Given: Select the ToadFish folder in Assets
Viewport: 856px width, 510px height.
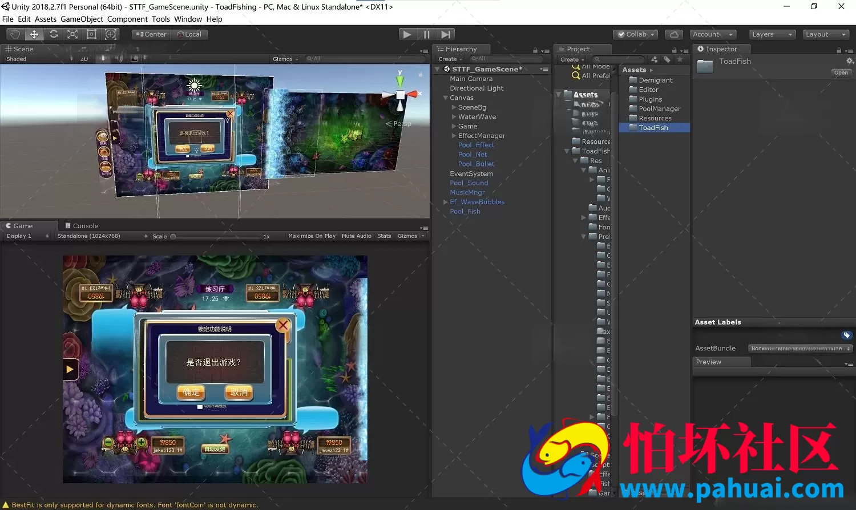Looking at the screenshot, I should [x=653, y=128].
